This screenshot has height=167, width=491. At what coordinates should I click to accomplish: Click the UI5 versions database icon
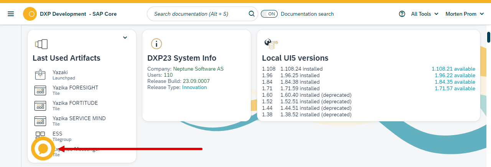(x=271, y=44)
